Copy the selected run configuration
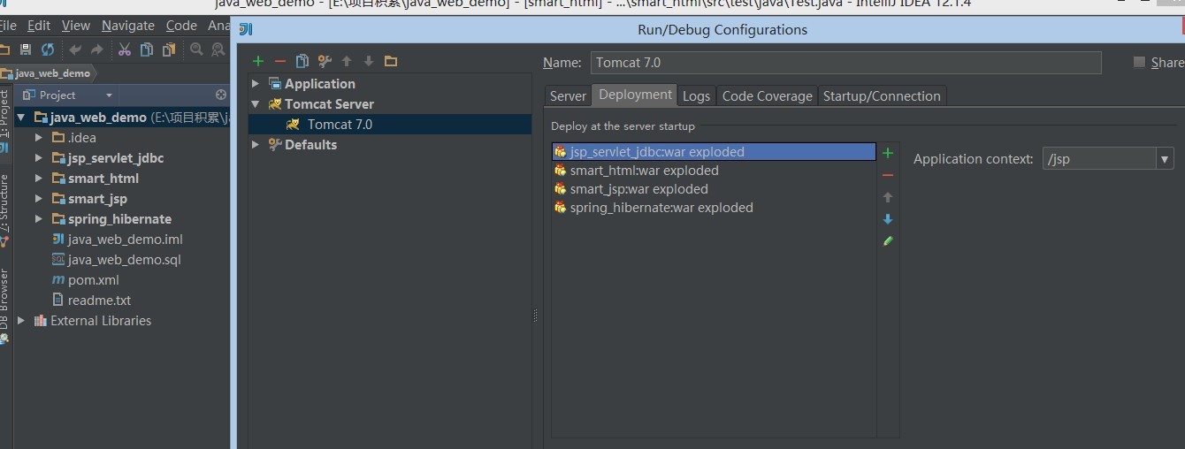Viewport: 1185px width, 449px height. pos(302,61)
